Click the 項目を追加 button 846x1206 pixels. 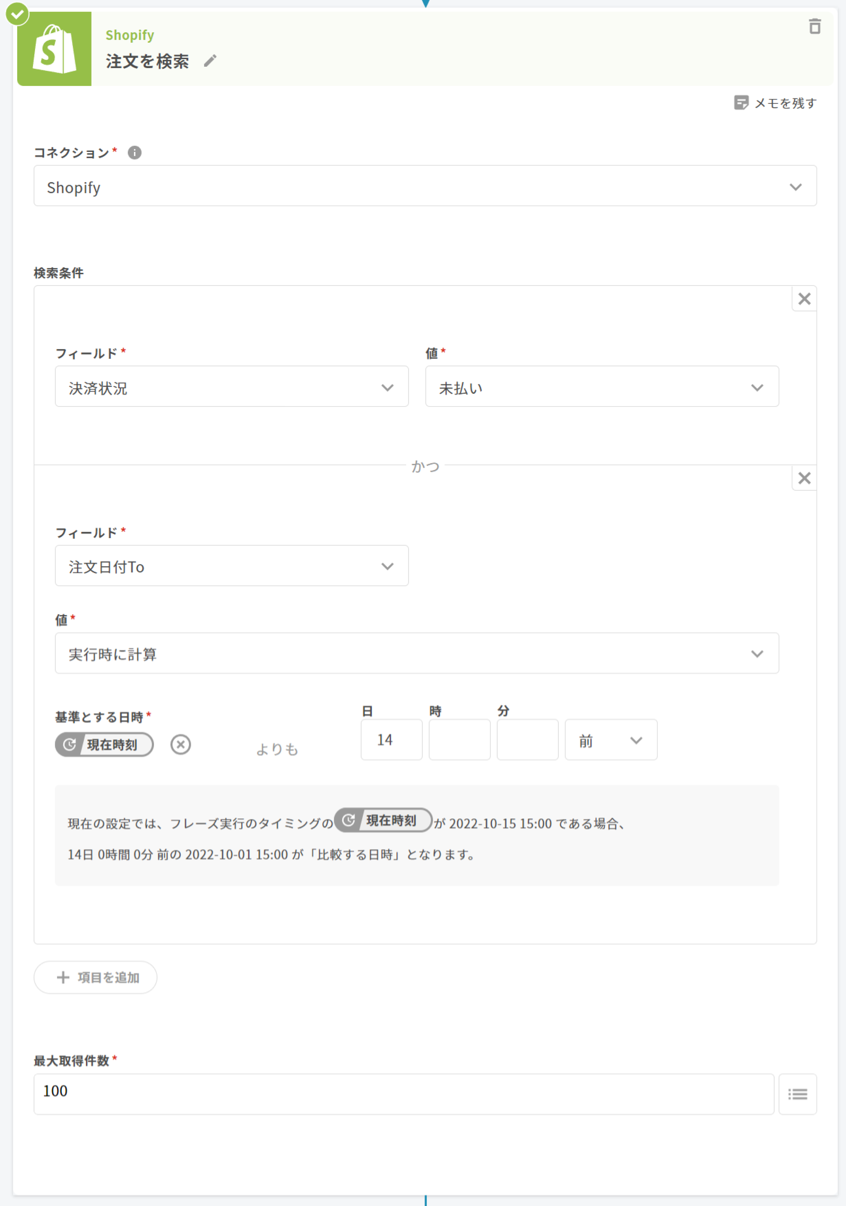[96, 977]
